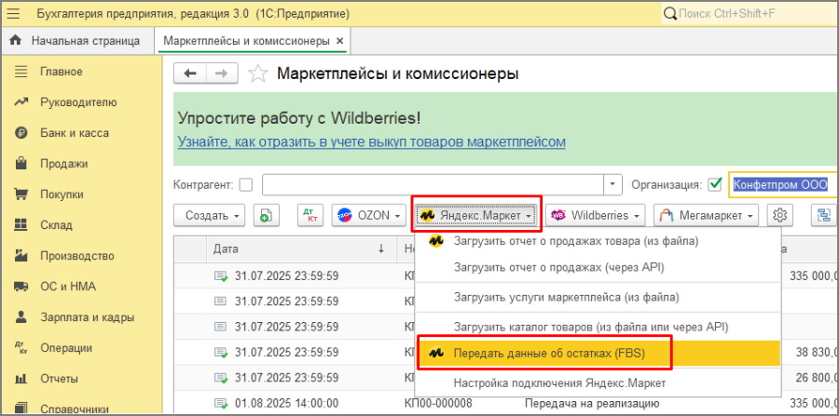The height and width of the screenshot is (416, 839).
Task: Select row dated 01.08.2025 14:00:00
Action: pos(505,403)
